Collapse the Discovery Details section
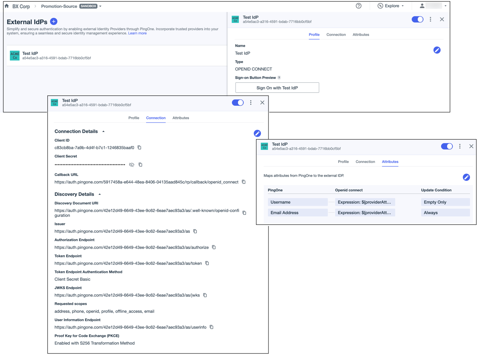This screenshot has height=358, width=484. (x=100, y=194)
